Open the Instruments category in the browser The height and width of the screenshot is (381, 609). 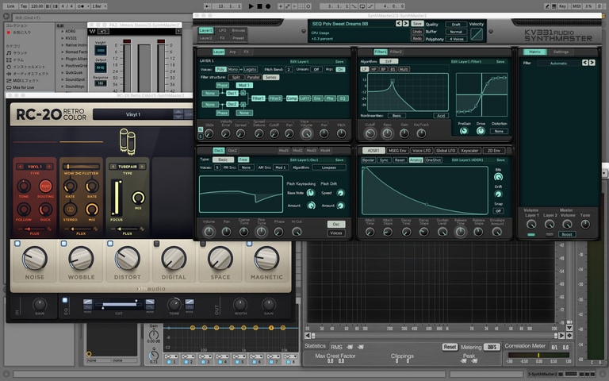click(25, 67)
